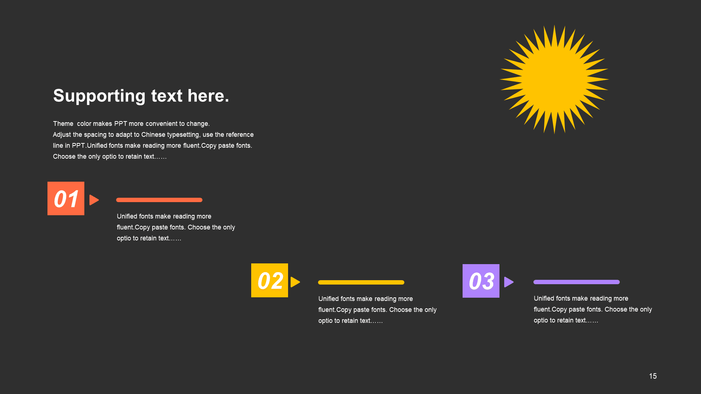Select the orange rounded bar
Screen dimensions: 701x394
point(159,200)
